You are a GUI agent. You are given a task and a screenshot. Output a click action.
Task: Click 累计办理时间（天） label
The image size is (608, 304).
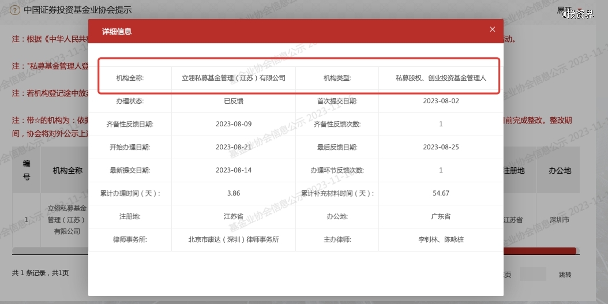tap(130, 193)
